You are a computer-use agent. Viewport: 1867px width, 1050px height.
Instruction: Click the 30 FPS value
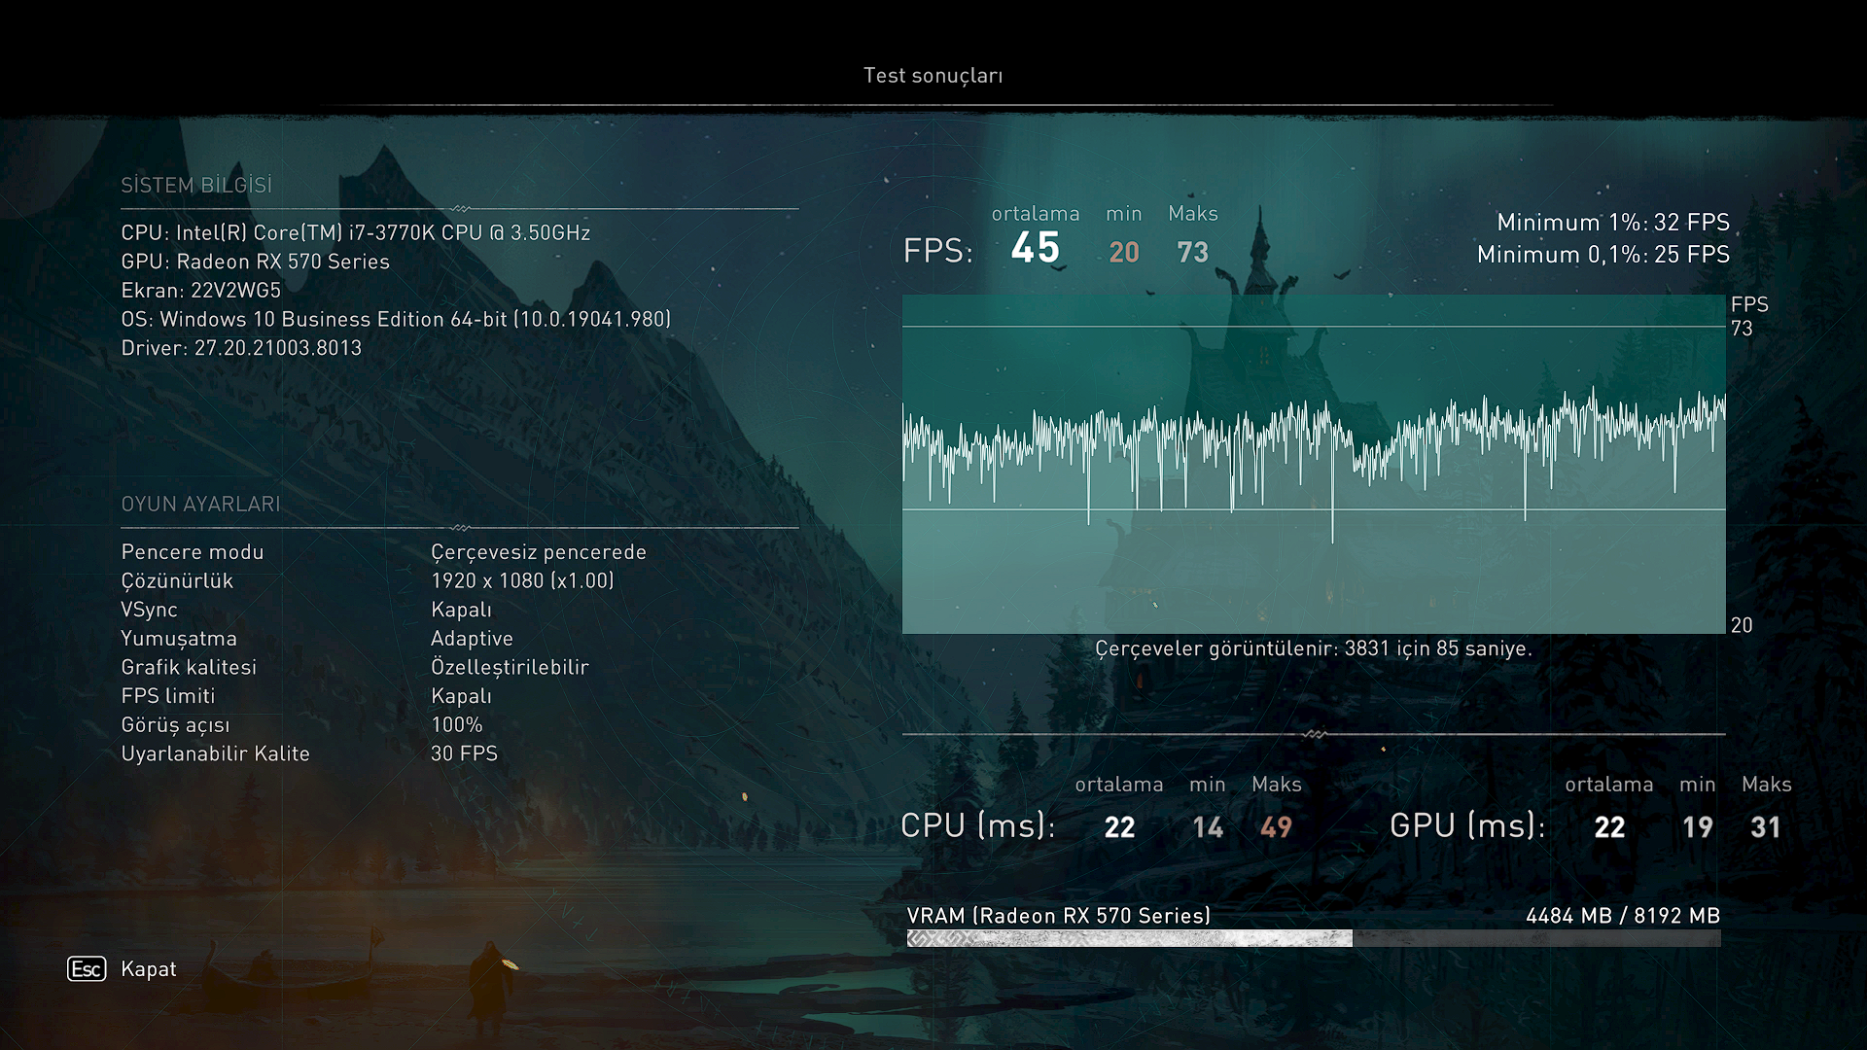point(464,753)
